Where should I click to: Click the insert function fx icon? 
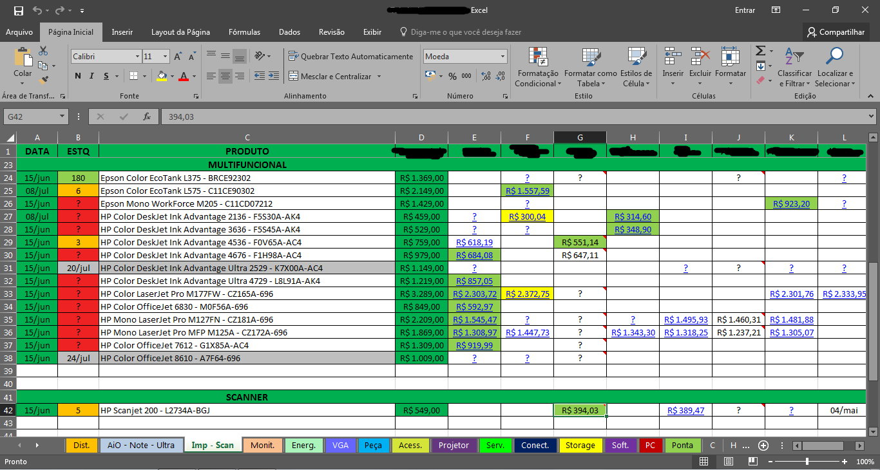coord(147,117)
